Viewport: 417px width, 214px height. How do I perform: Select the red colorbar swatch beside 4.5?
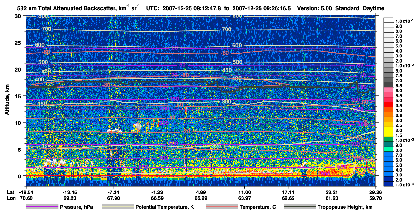click(389, 105)
